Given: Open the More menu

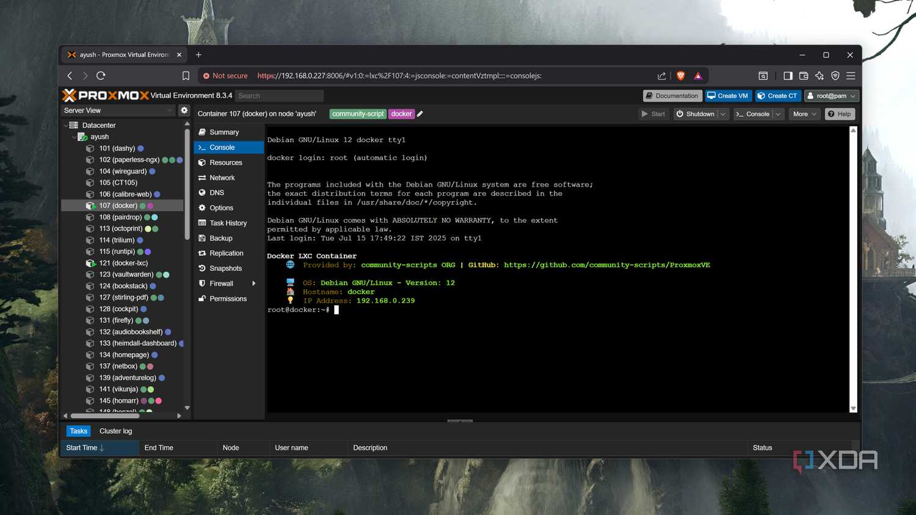Looking at the screenshot, I should (804, 113).
